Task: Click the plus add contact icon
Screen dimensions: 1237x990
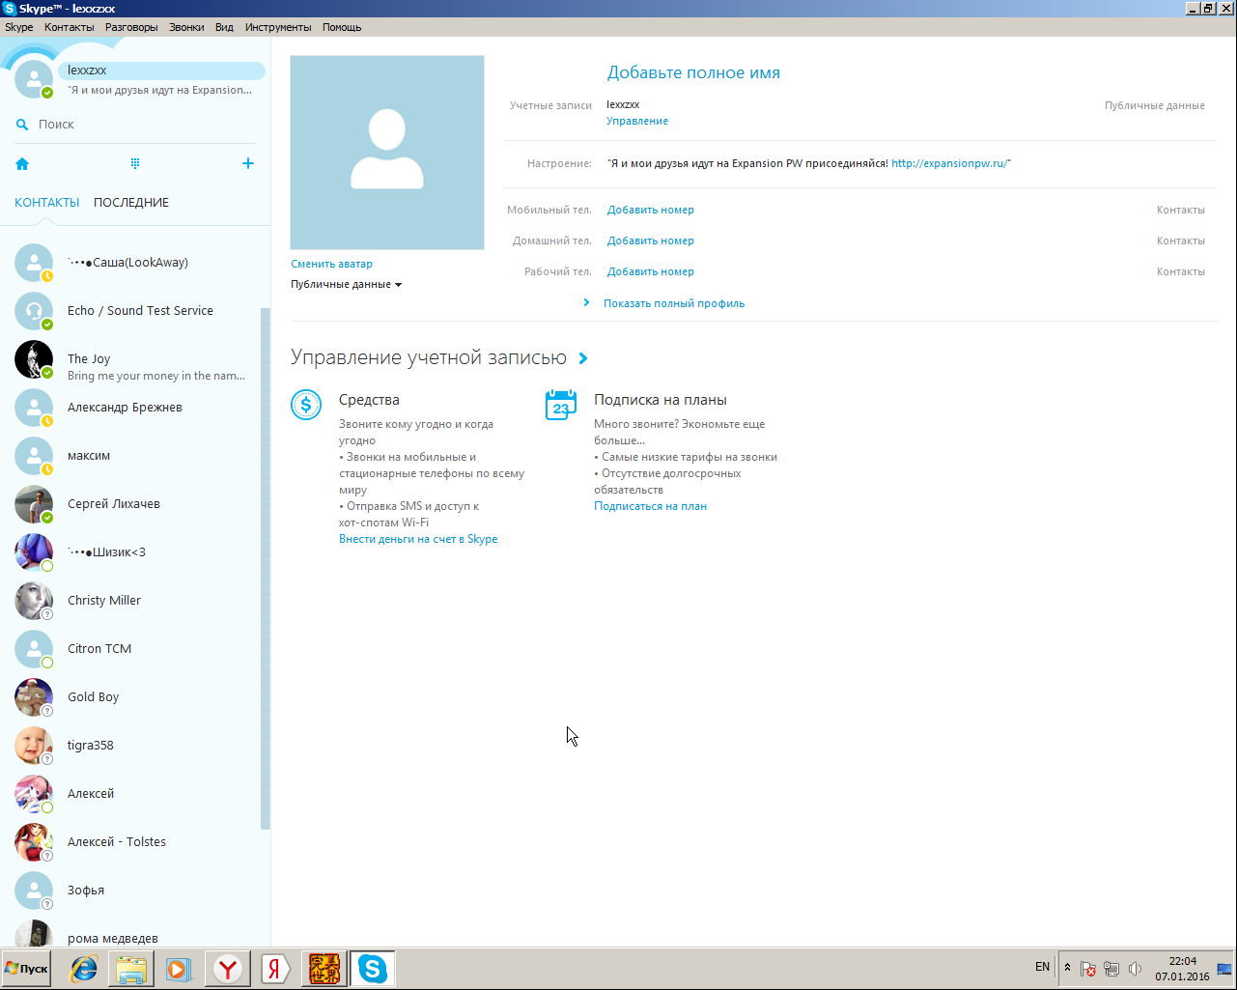Action: [x=248, y=163]
